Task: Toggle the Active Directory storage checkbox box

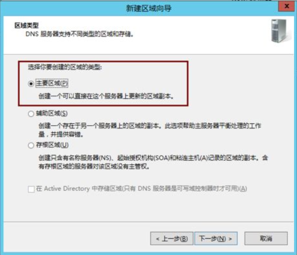Action: (x=31, y=189)
